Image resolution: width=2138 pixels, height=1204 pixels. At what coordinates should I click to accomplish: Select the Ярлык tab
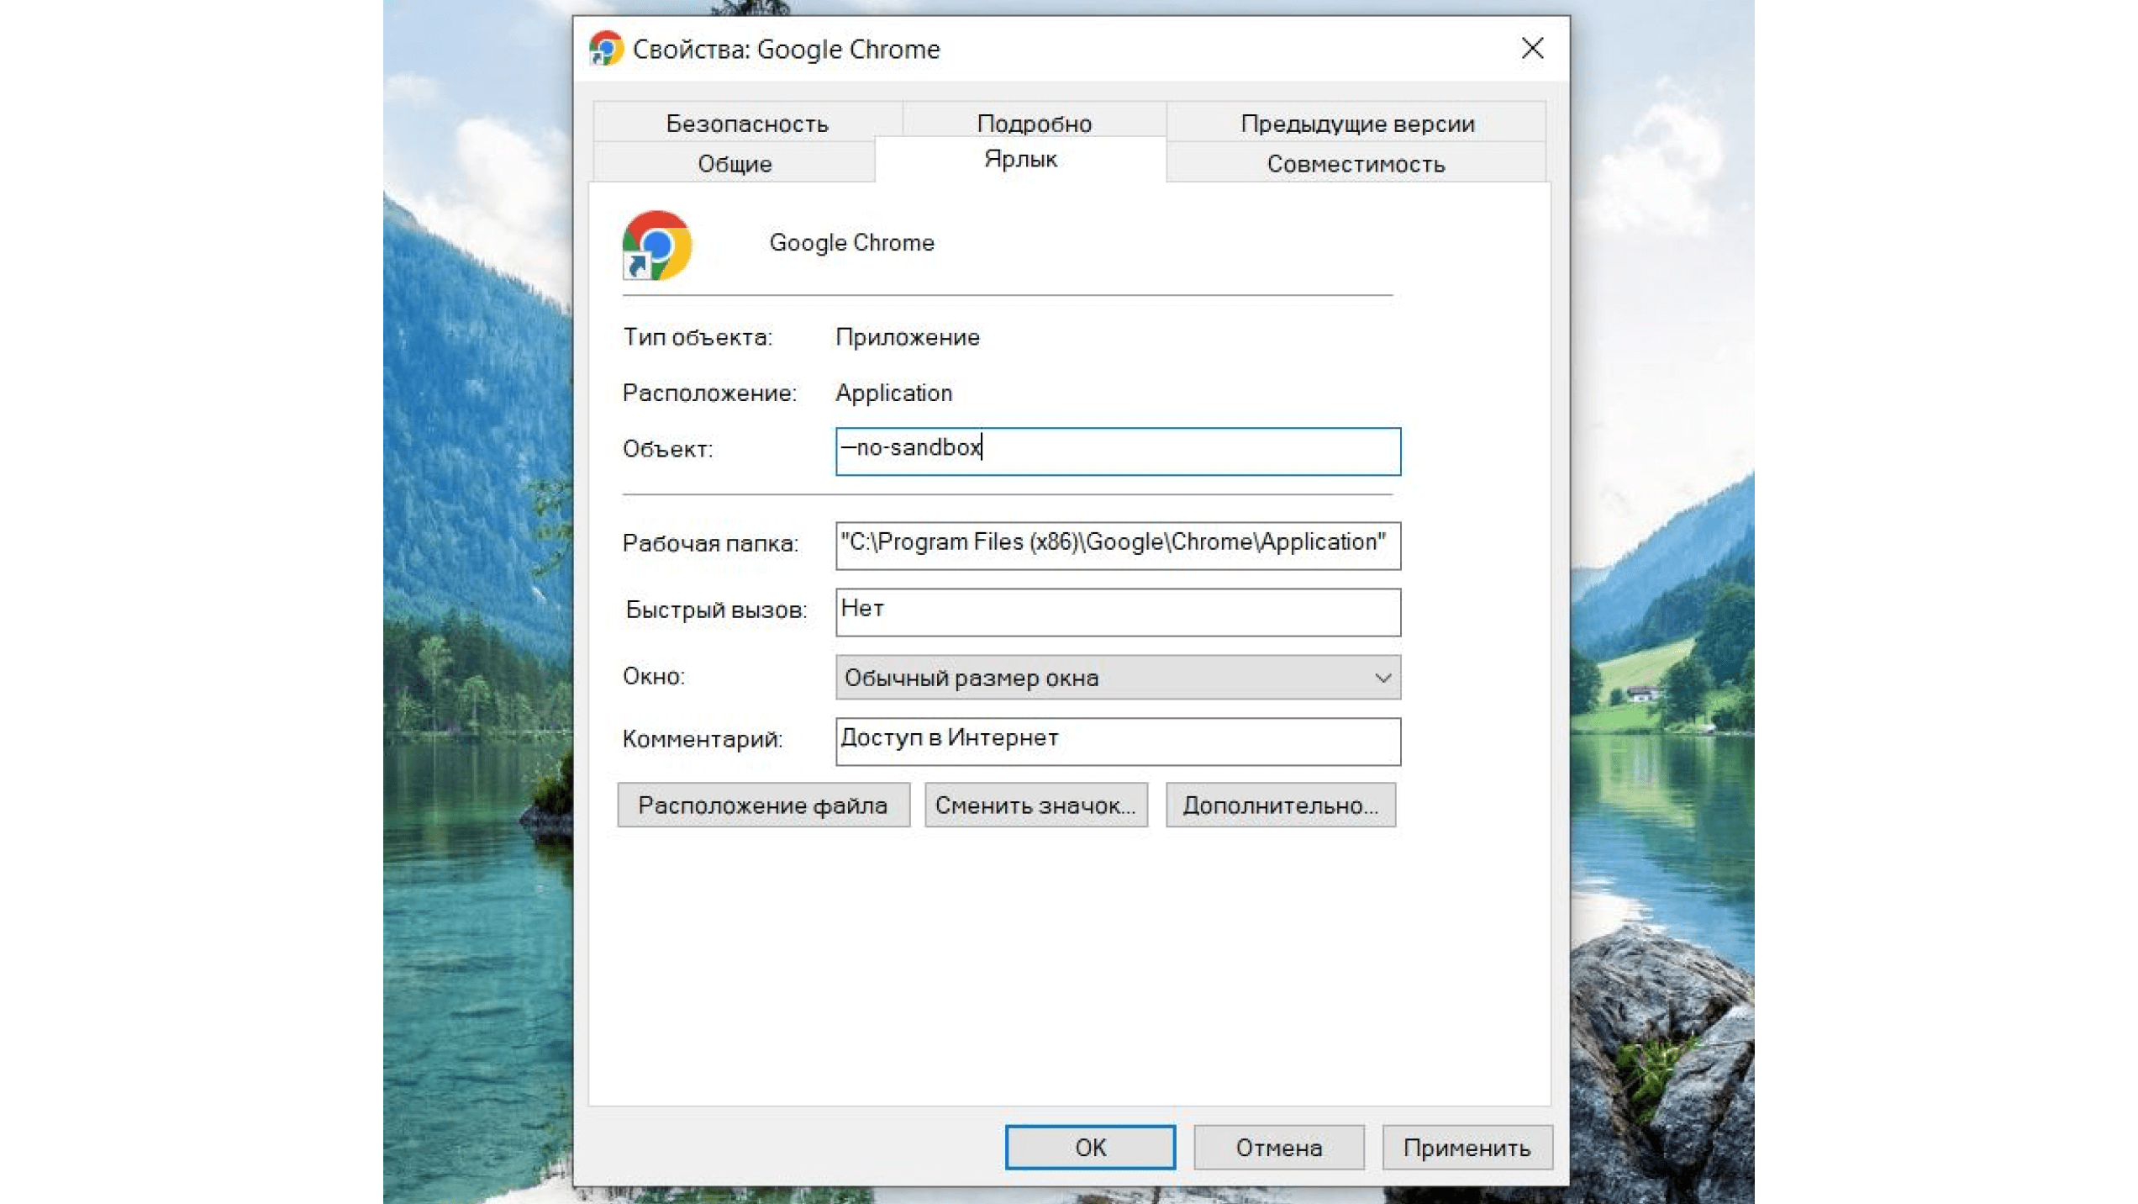point(1019,160)
